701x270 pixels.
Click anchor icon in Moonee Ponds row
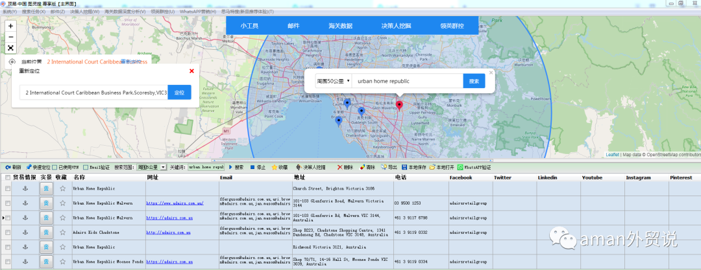click(25, 262)
